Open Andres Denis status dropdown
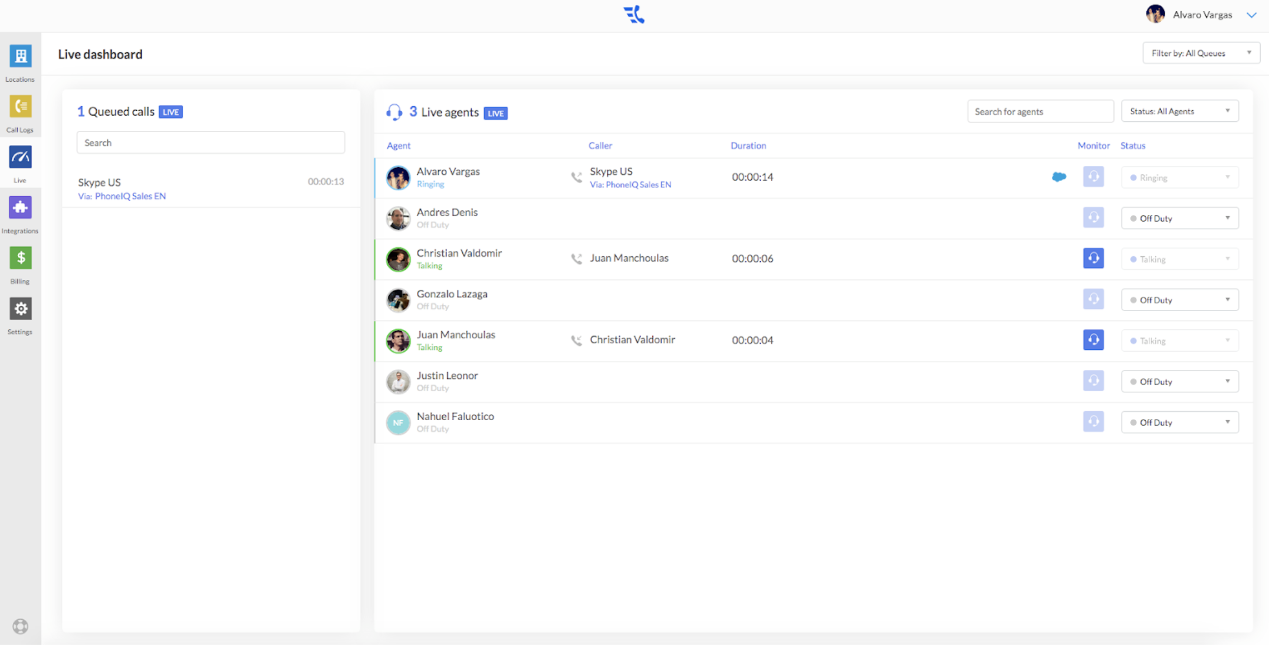 click(x=1179, y=219)
